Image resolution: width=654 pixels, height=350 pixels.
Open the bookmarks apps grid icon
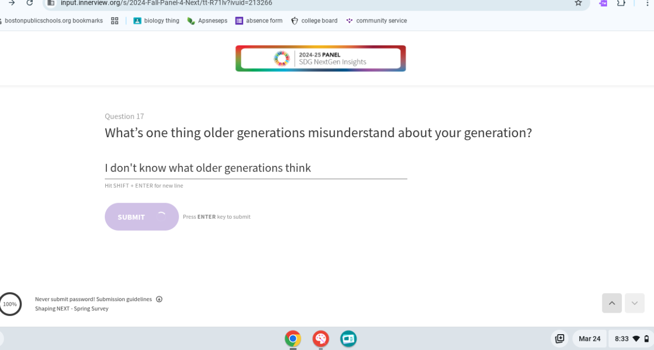[x=114, y=21]
